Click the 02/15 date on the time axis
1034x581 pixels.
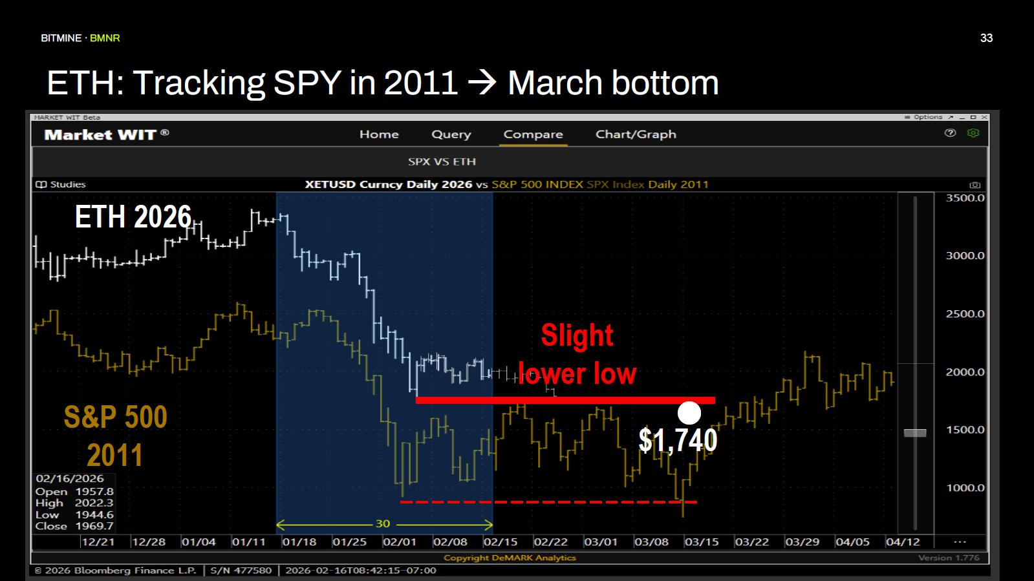tap(501, 542)
